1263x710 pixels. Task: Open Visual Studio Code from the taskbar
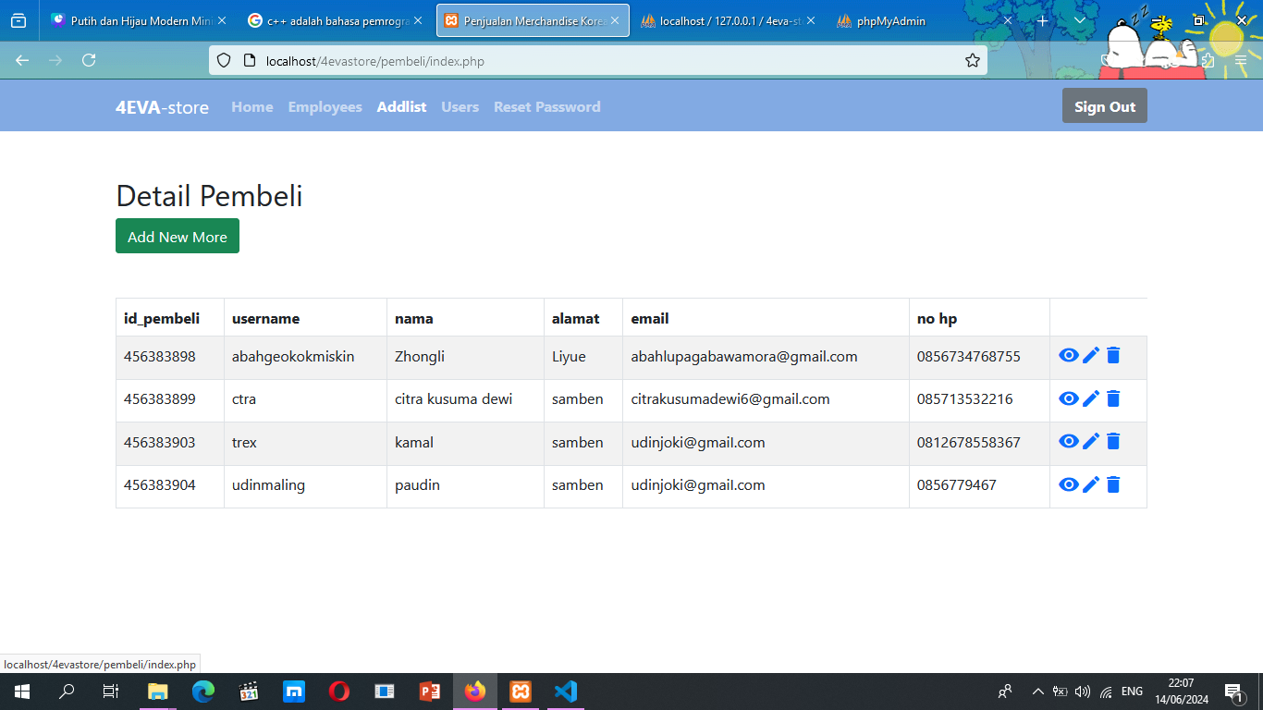coord(565,692)
